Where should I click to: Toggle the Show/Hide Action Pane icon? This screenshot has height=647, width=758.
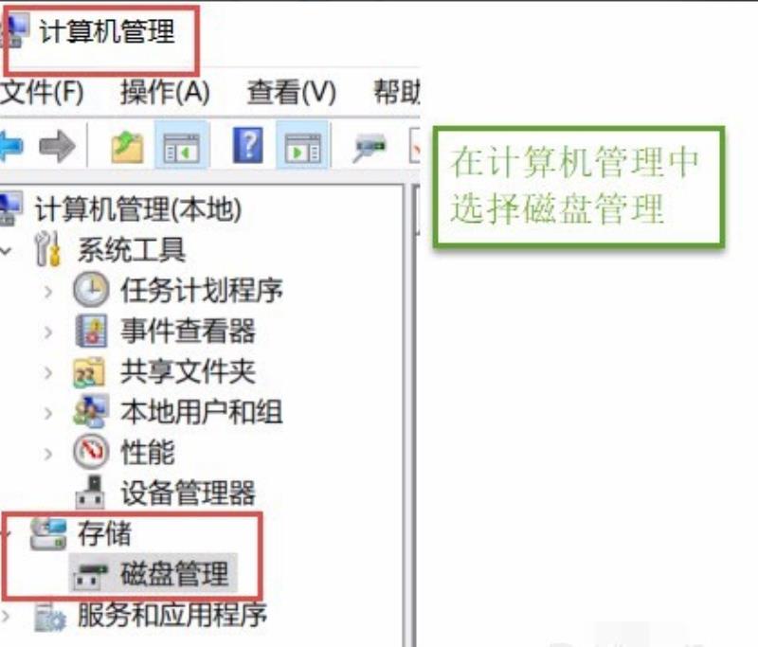pyautogui.click(x=302, y=147)
